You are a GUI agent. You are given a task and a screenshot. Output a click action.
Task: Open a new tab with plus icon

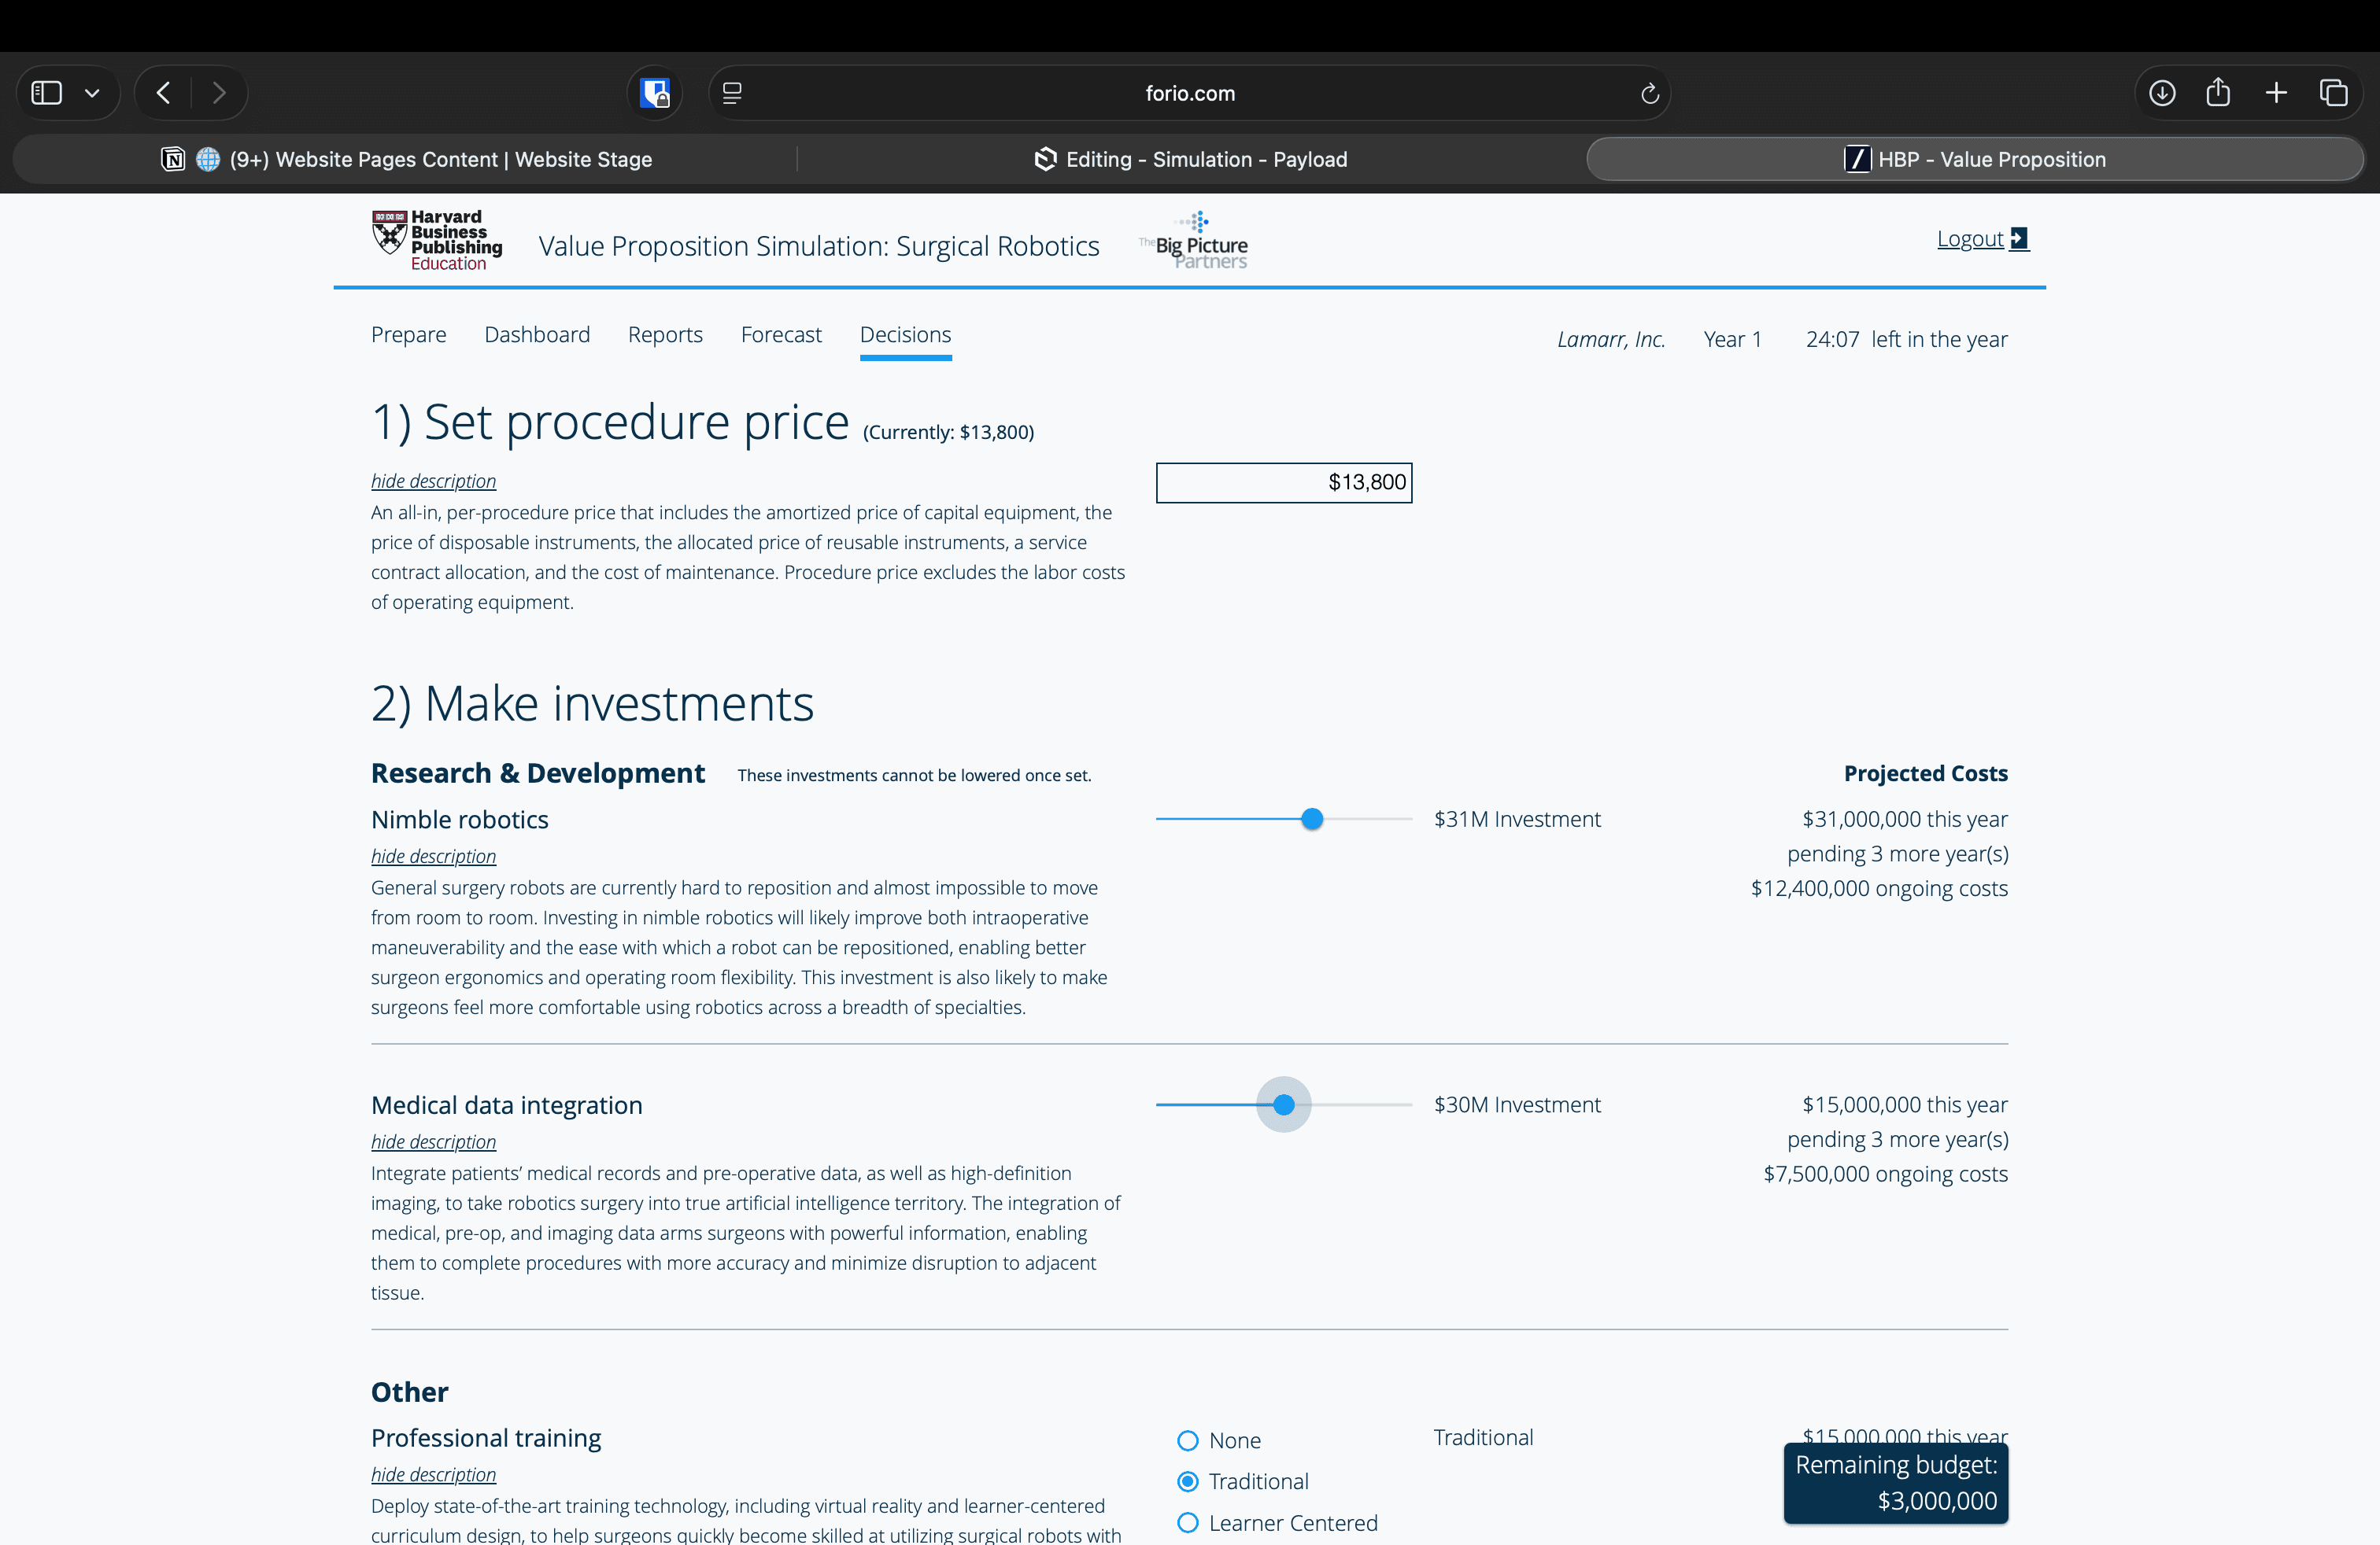click(x=2276, y=93)
